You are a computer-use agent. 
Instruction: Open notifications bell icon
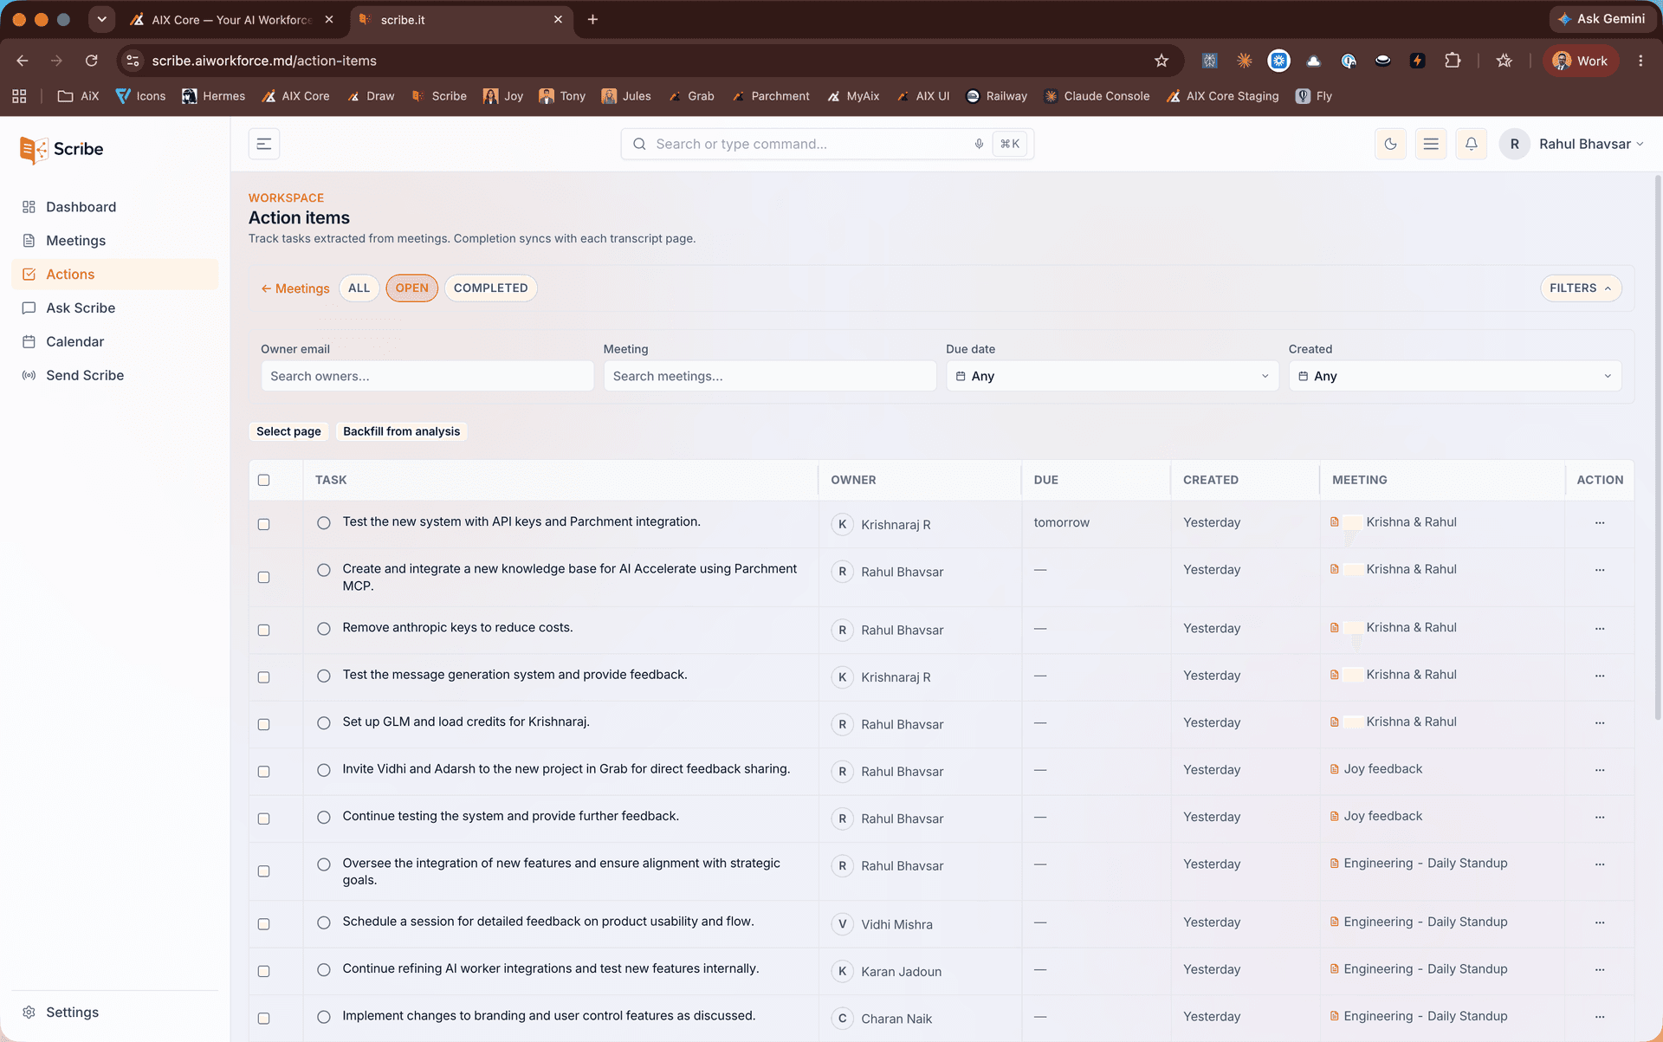(x=1472, y=144)
